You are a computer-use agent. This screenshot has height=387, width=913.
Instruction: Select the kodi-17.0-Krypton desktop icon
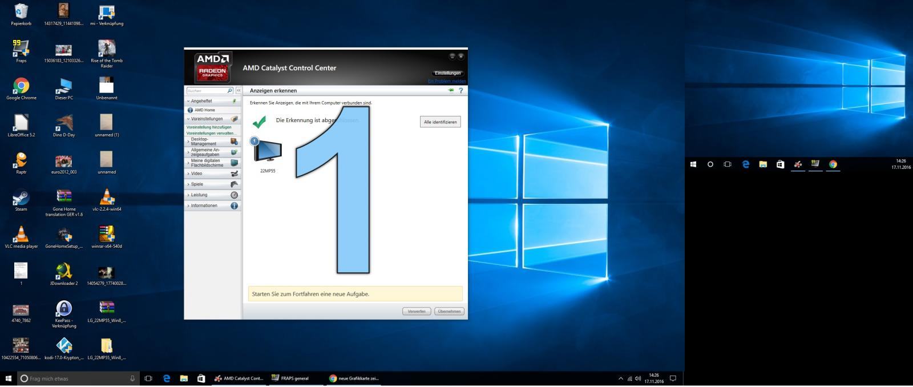pos(64,349)
